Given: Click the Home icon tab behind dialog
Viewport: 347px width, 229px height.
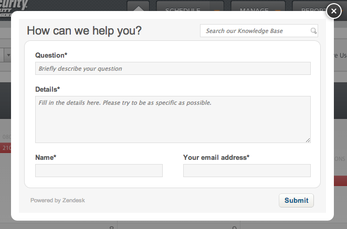Looking at the screenshot, I should tap(138, 6).
